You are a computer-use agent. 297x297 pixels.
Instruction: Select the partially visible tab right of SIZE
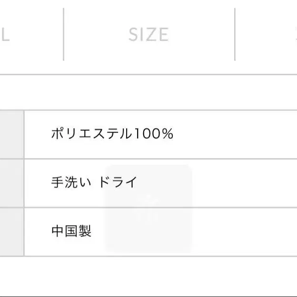click(x=267, y=34)
